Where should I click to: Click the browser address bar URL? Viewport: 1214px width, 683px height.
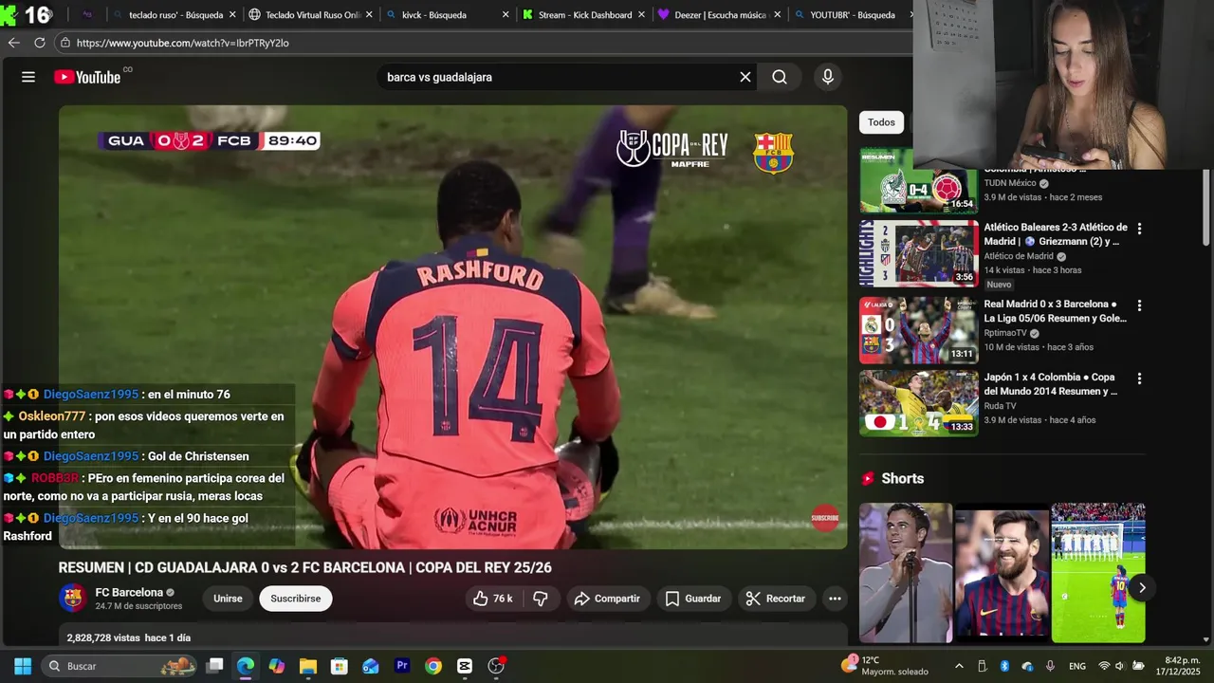[x=182, y=43]
